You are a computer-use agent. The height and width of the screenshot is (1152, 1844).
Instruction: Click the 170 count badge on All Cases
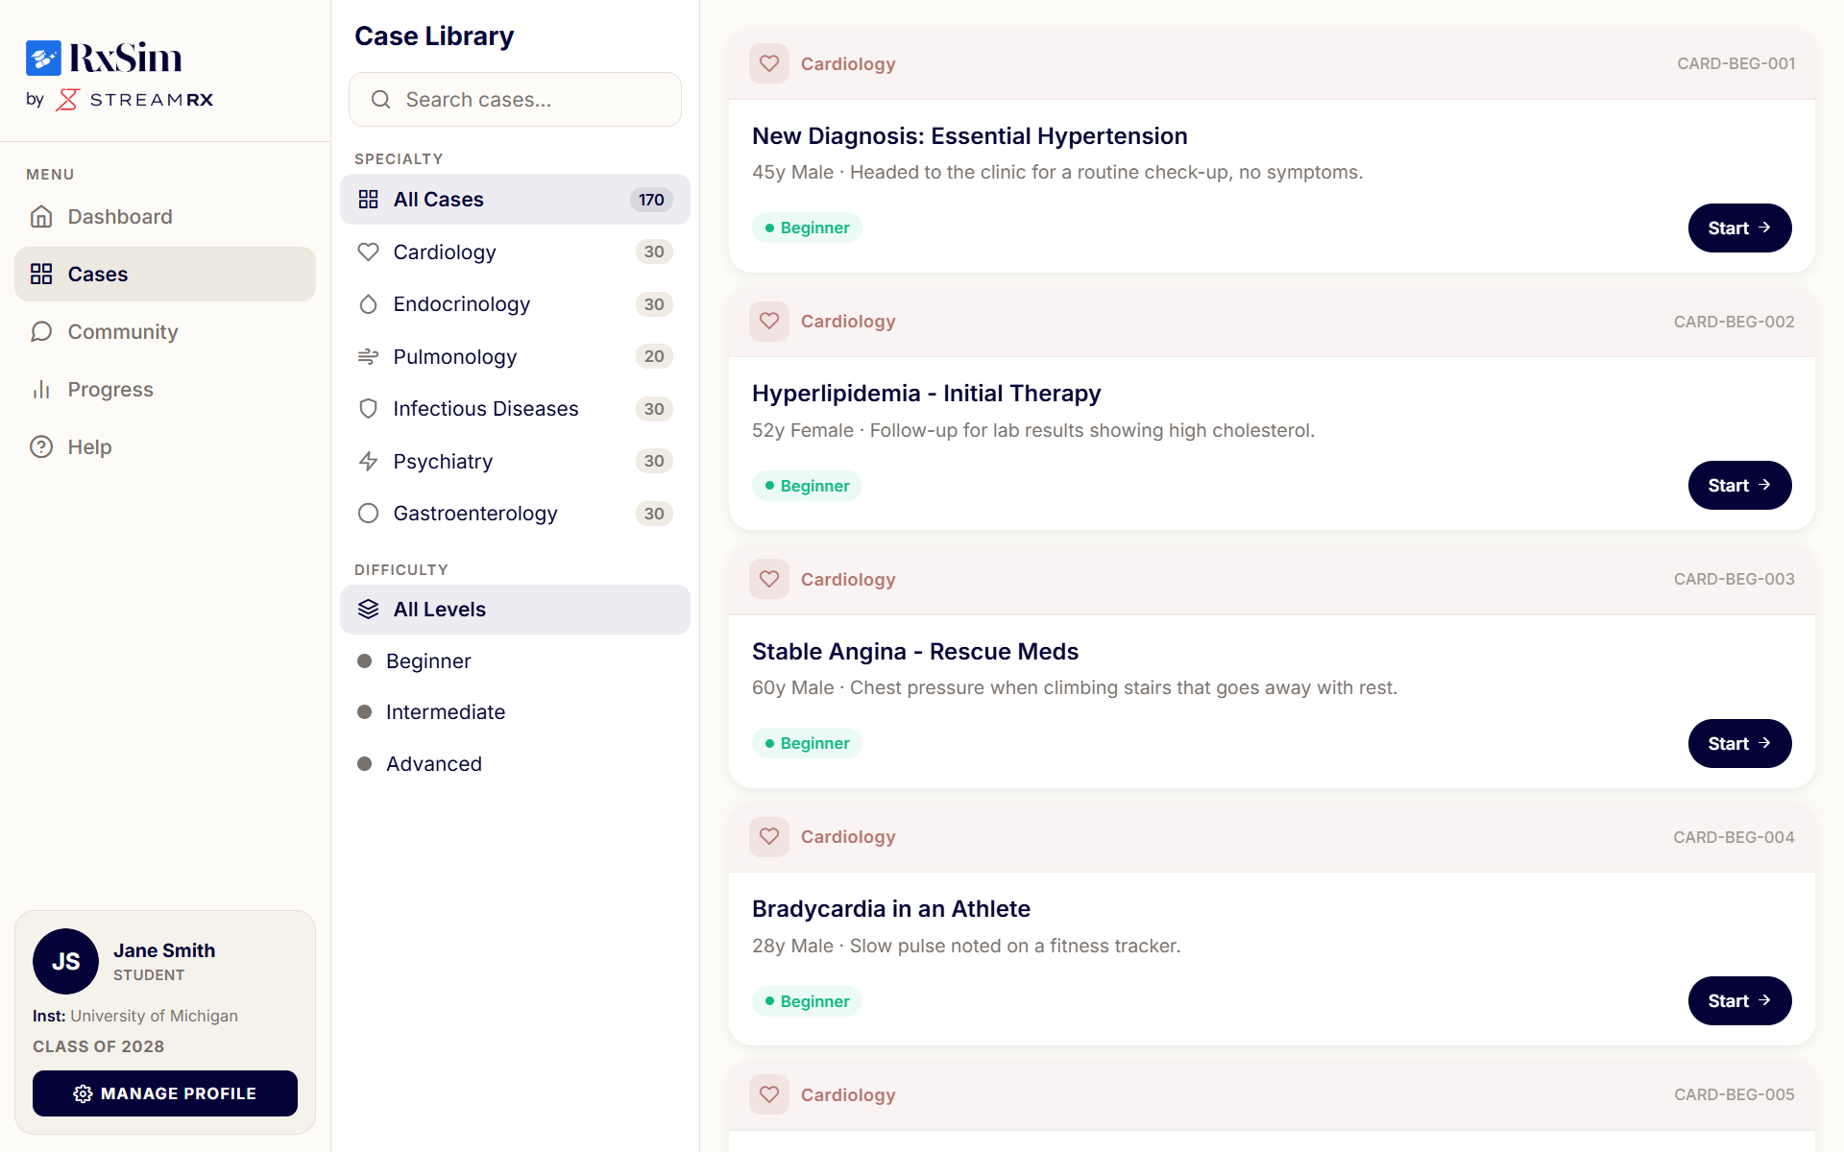click(651, 200)
